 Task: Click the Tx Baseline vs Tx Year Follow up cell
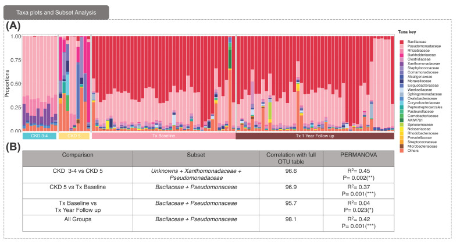pyautogui.click(x=77, y=207)
